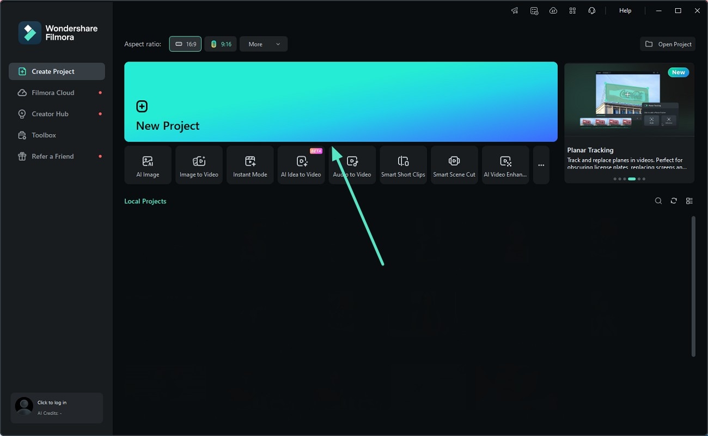
Task: Open Refer a Friend
Action: click(57, 156)
